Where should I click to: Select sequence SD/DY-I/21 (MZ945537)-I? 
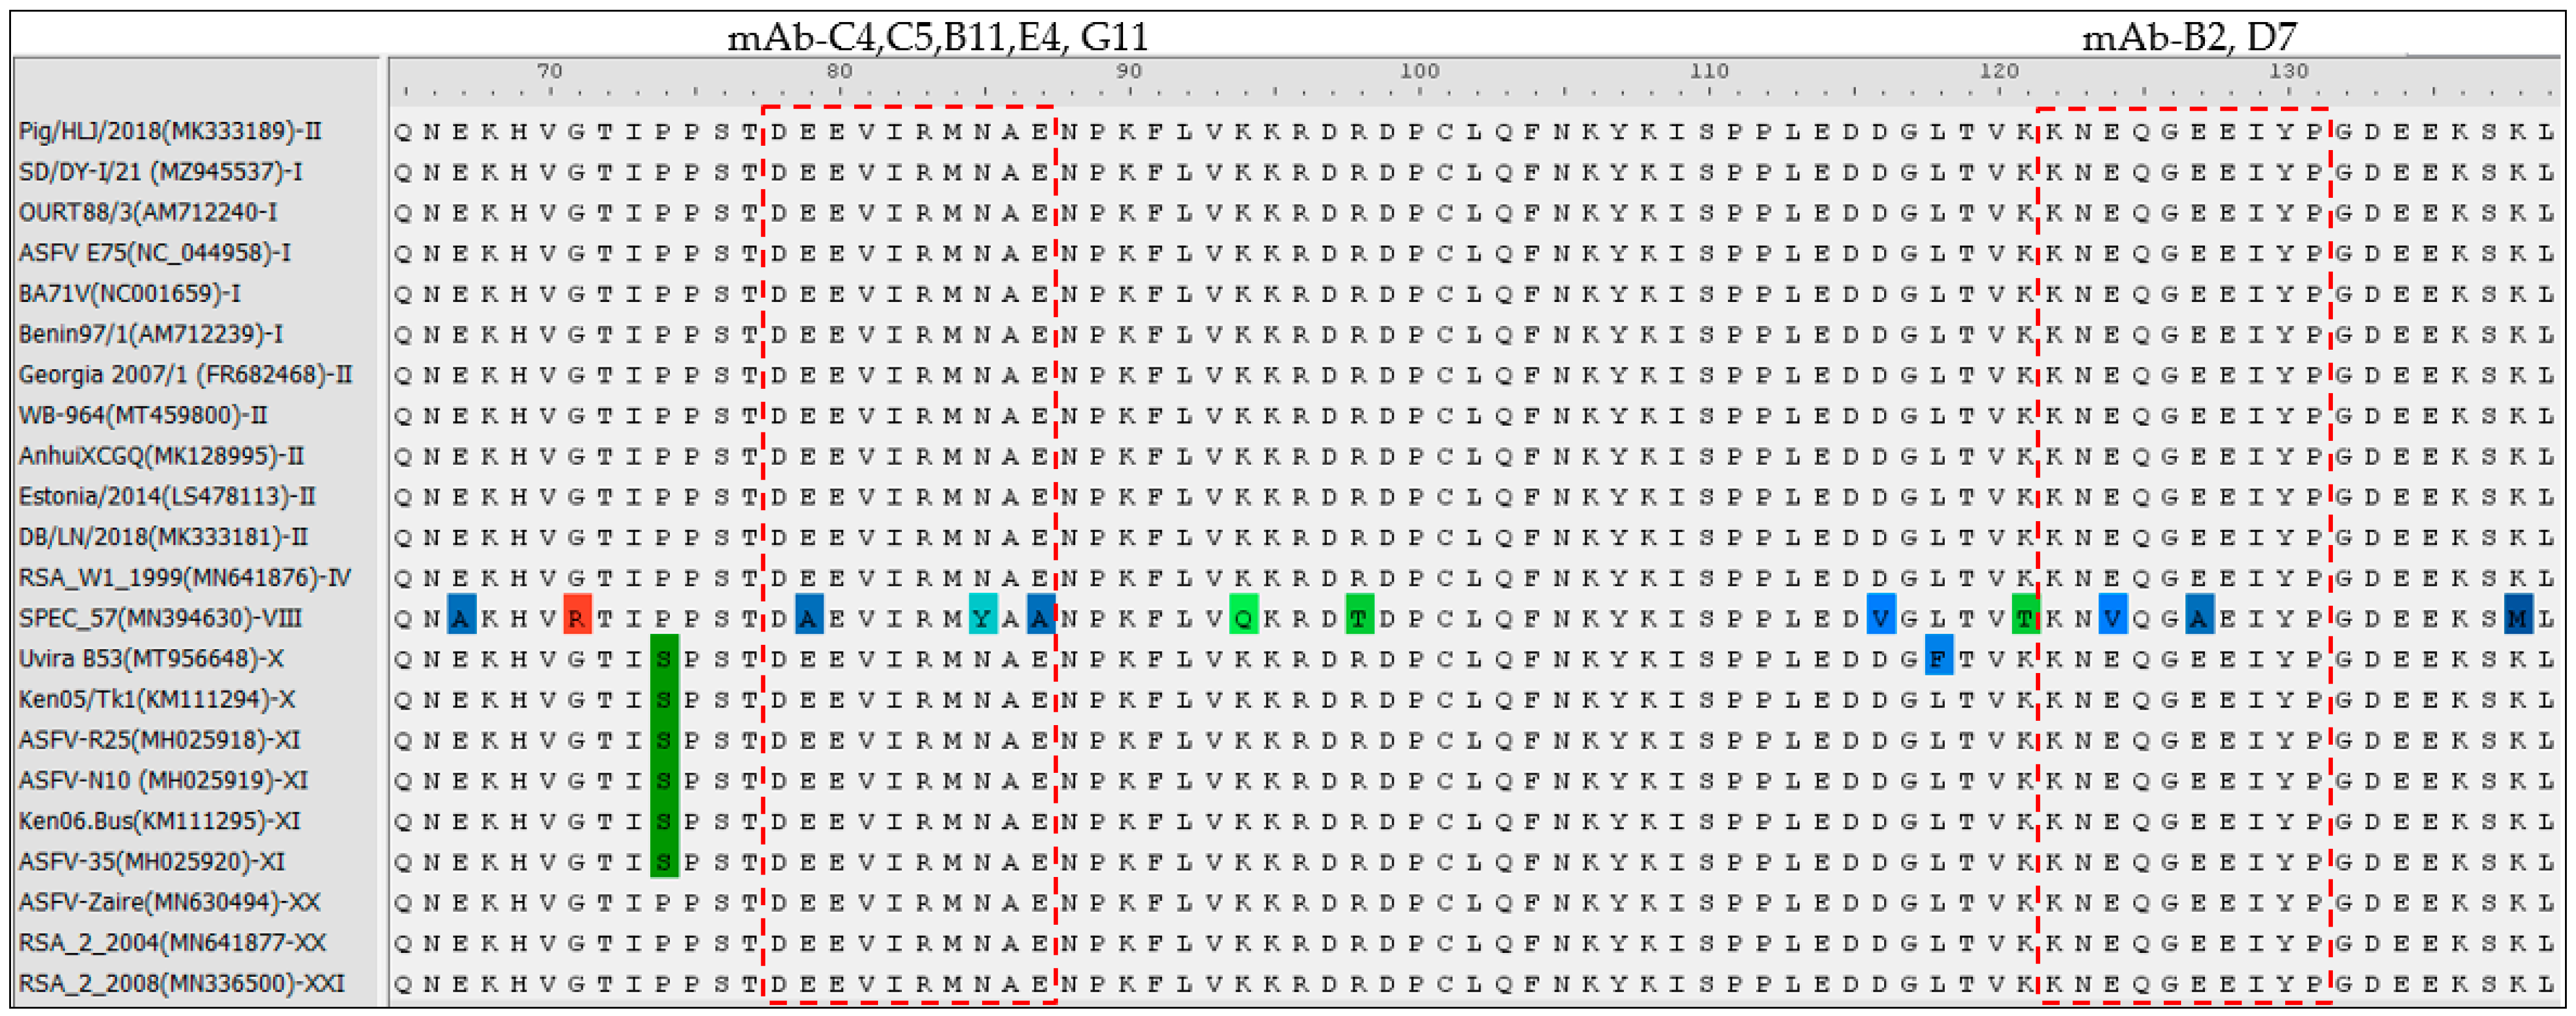tap(160, 172)
